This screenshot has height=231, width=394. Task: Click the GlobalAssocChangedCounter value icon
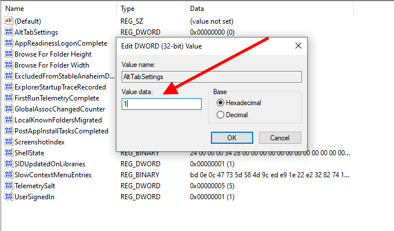8,109
